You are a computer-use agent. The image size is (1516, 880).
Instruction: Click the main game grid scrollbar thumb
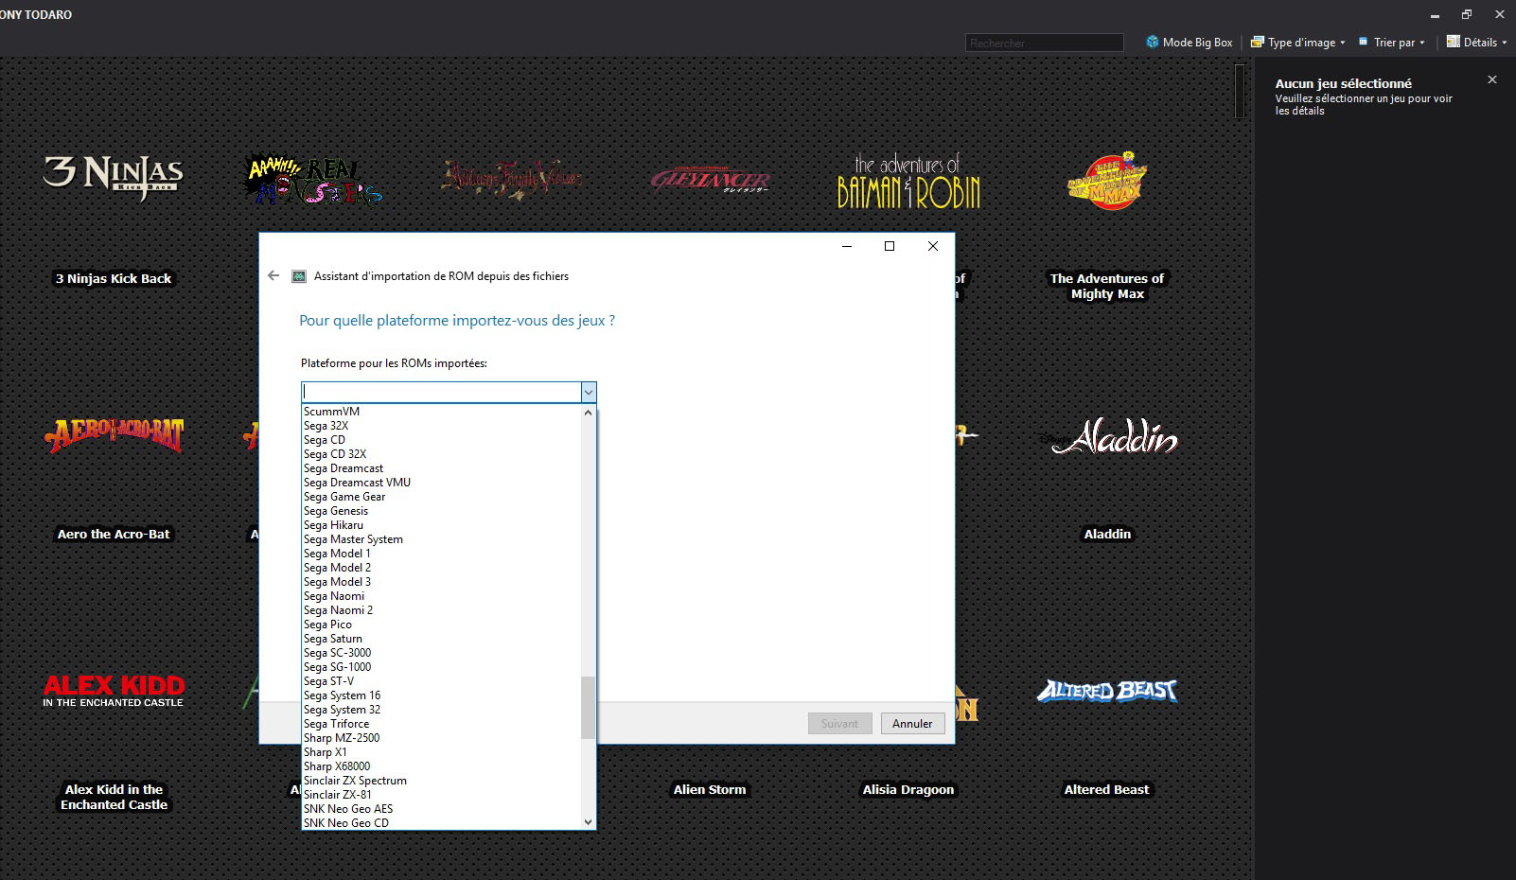click(x=1240, y=91)
